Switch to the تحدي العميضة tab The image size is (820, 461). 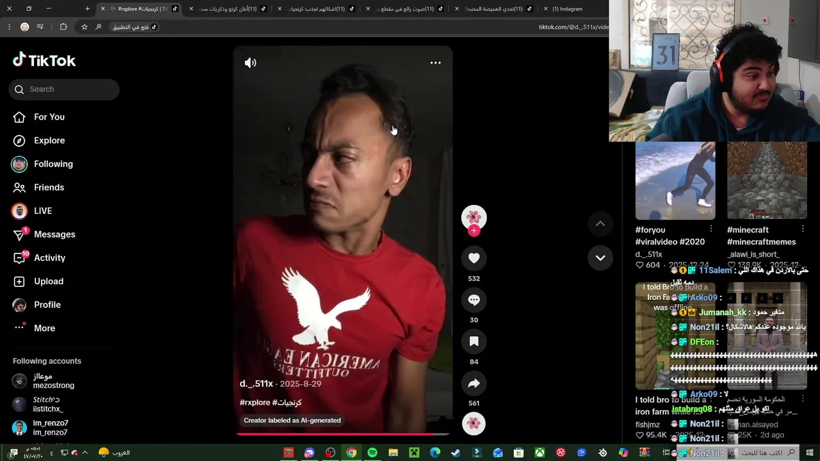493,9
